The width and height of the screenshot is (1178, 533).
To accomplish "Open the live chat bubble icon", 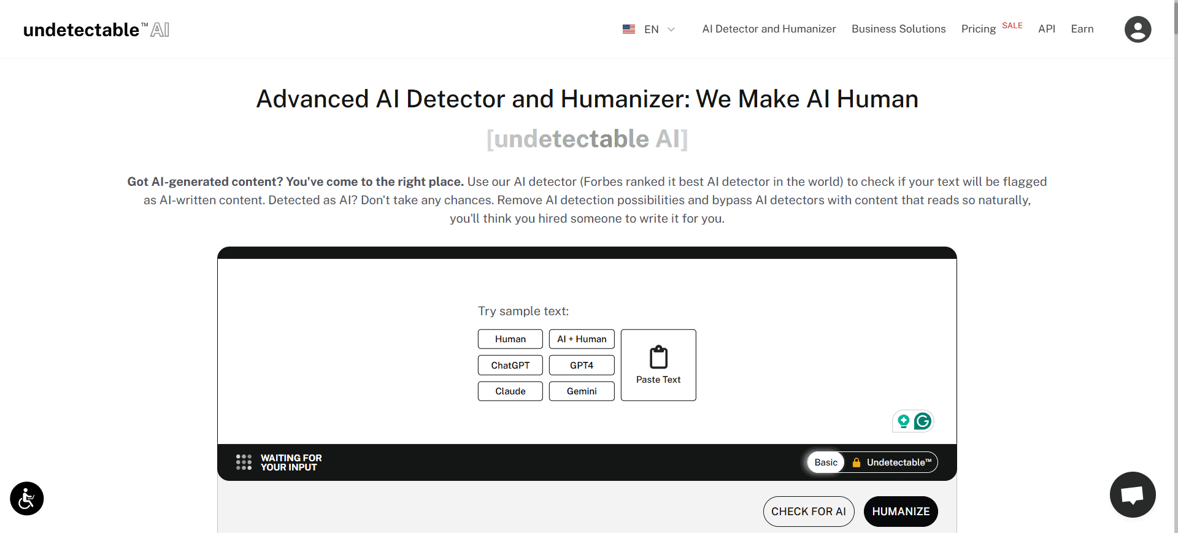I will pyautogui.click(x=1133, y=494).
